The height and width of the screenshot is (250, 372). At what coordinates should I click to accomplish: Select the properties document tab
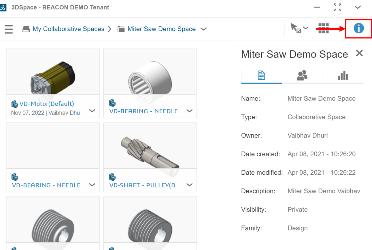(x=261, y=76)
